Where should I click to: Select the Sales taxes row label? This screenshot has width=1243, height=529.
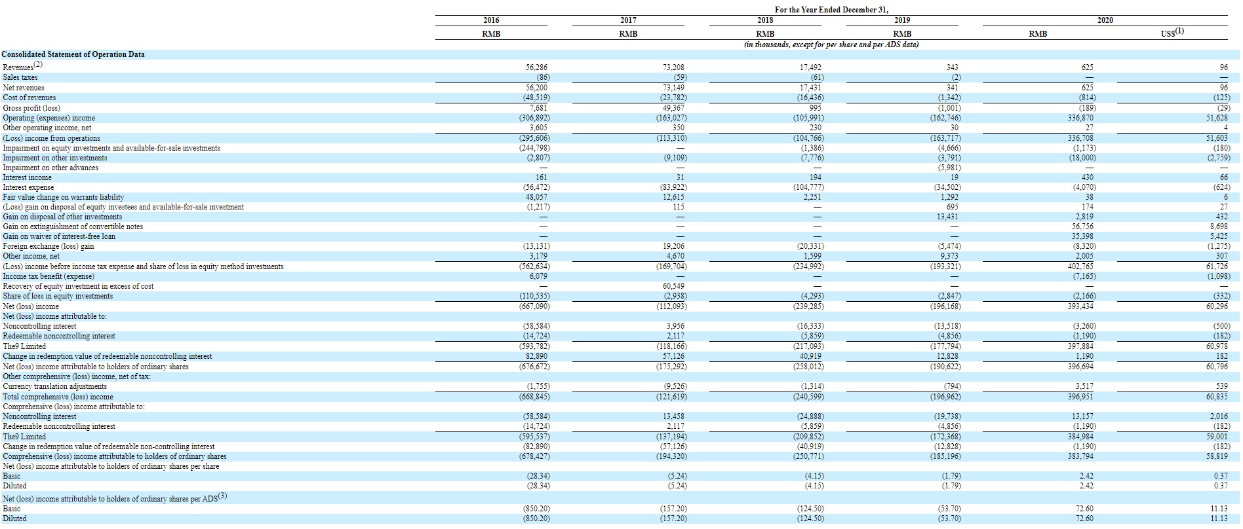click(20, 77)
